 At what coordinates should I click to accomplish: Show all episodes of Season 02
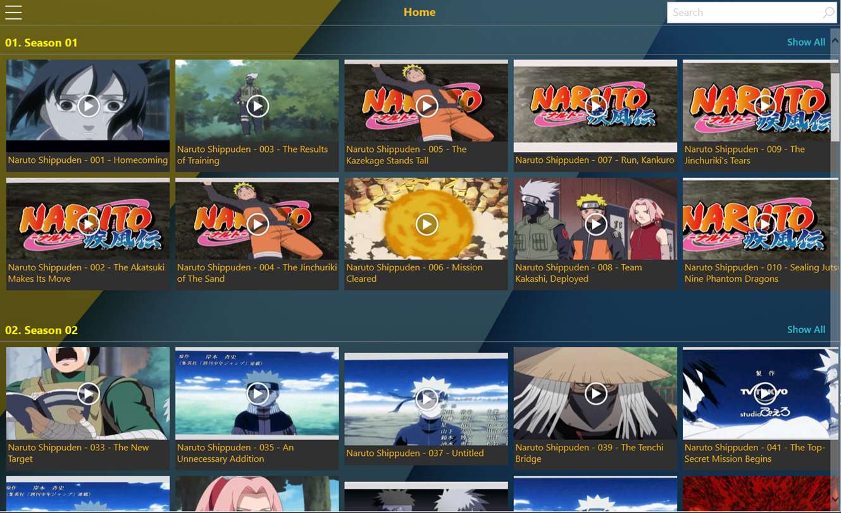pyautogui.click(x=806, y=329)
